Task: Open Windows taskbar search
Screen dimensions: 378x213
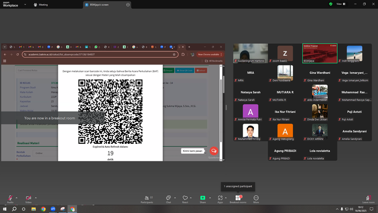Action: 14,209
